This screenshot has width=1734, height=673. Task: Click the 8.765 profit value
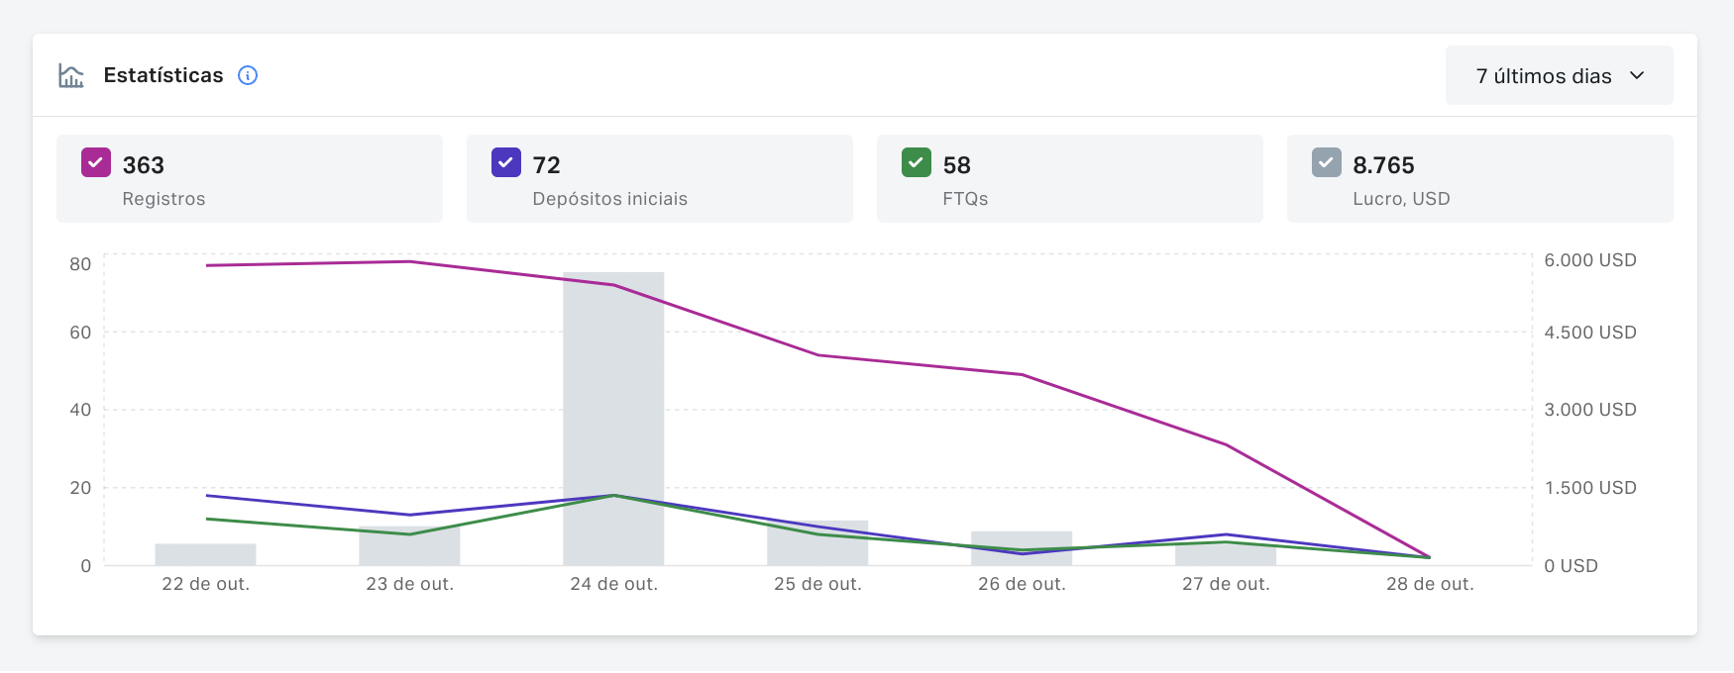click(1383, 165)
